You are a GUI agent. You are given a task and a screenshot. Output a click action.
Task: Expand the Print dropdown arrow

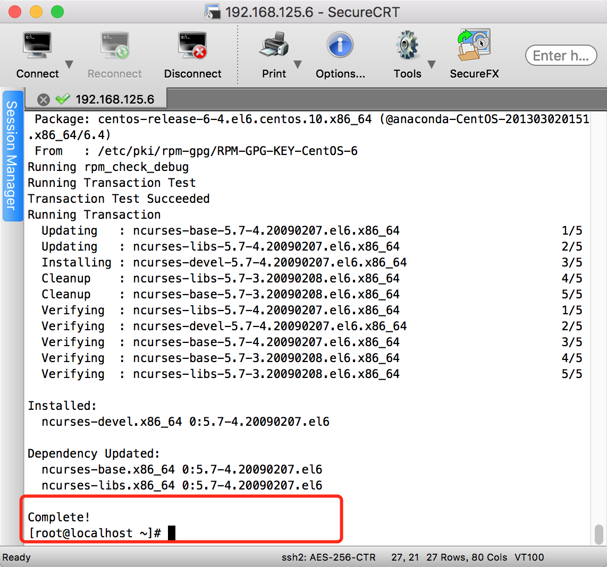pos(298,64)
